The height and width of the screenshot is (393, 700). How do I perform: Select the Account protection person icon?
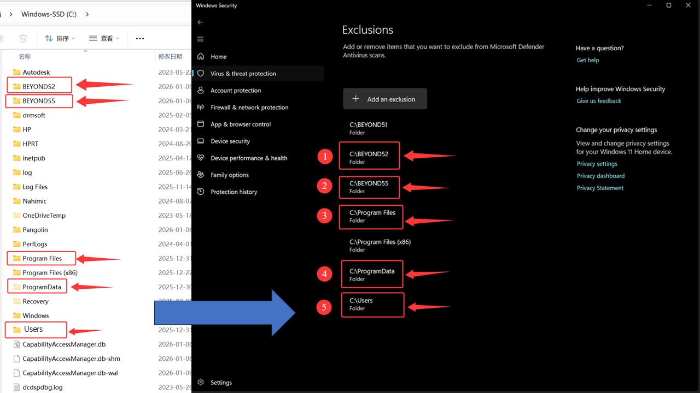pos(201,91)
